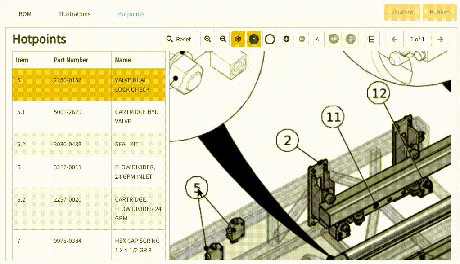460x264 pixels.
Task: Click the zoom out magnifier icon
Action: pyautogui.click(x=223, y=39)
